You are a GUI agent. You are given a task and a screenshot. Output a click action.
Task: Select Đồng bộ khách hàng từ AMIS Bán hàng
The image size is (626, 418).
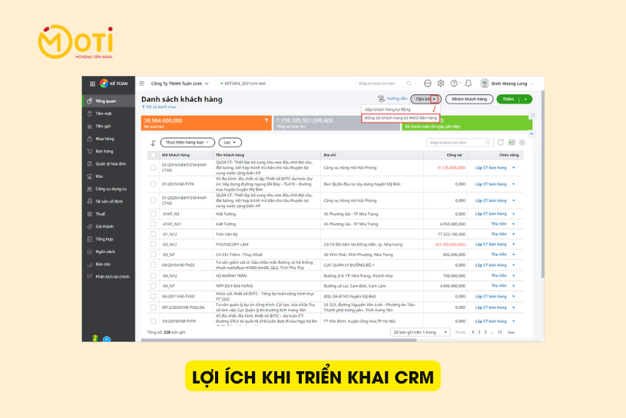(x=400, y=118)
